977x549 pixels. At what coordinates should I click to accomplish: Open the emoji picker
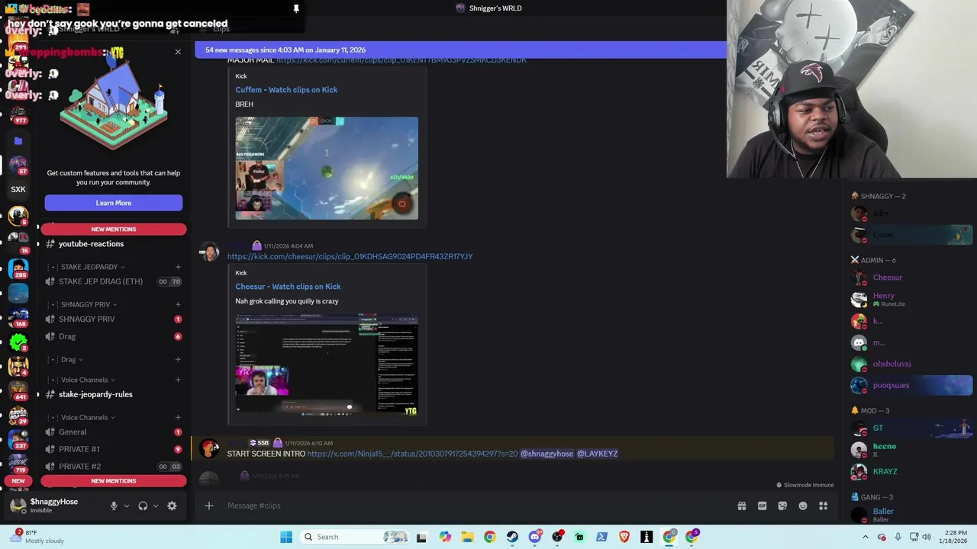coord(803,506)
